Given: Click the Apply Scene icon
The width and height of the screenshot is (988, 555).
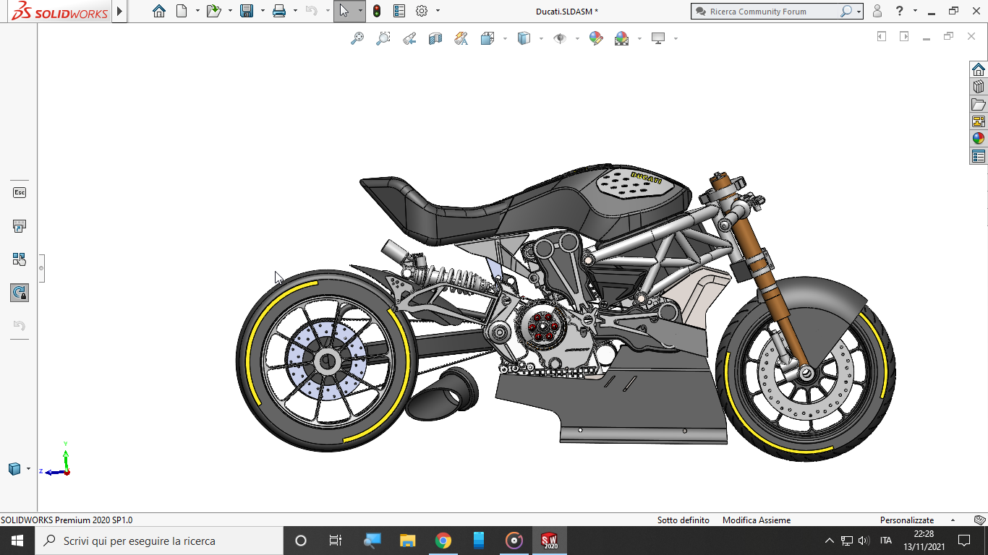Looking at the screenshot, I should [622, 38].
